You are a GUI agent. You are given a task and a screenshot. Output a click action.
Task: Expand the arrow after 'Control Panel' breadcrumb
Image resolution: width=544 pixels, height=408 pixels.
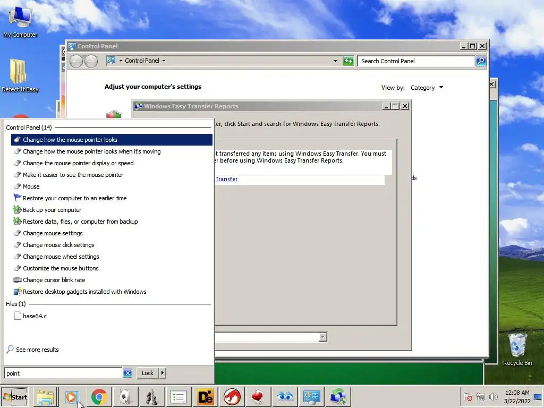tap(164, 61)
